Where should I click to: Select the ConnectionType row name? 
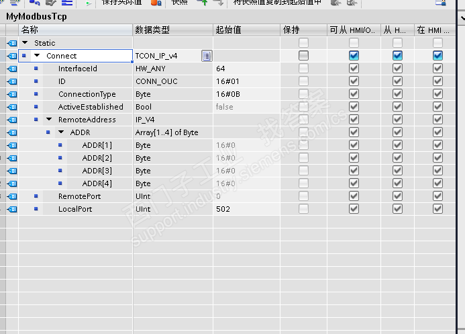[x=87, y=94]
